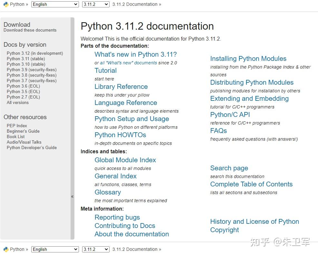The image size is (318, 255).
Task: Open the Python 2.7 (EOL) documentation
Action: click(x=23, y=97)
